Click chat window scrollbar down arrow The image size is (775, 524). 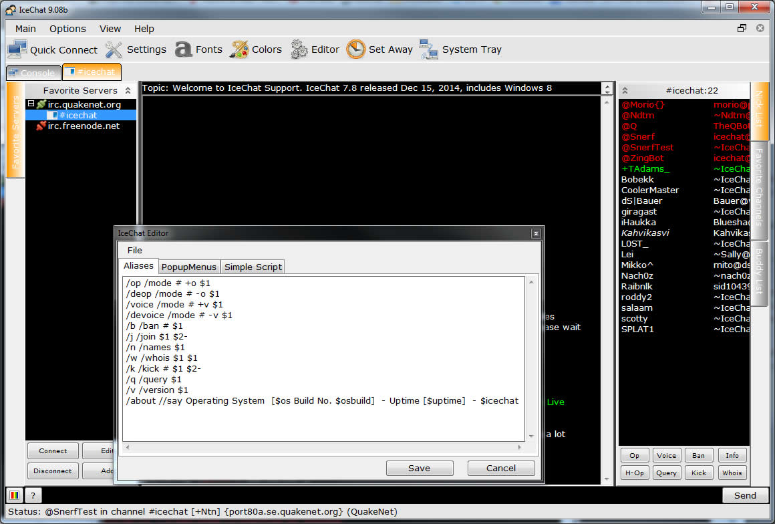[x=607, y=479]
